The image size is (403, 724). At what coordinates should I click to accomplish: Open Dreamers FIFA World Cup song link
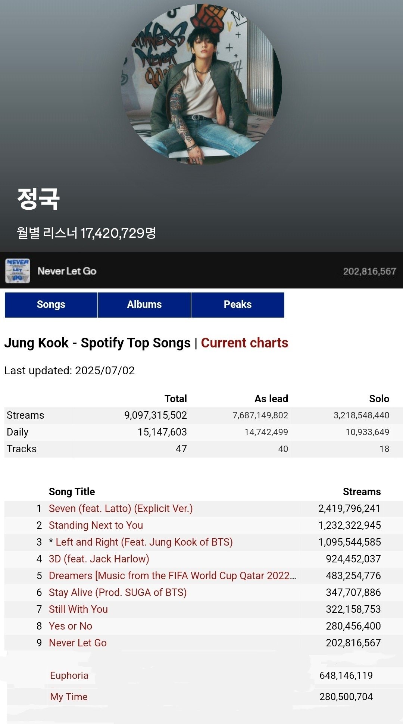[x=172, y=575]
